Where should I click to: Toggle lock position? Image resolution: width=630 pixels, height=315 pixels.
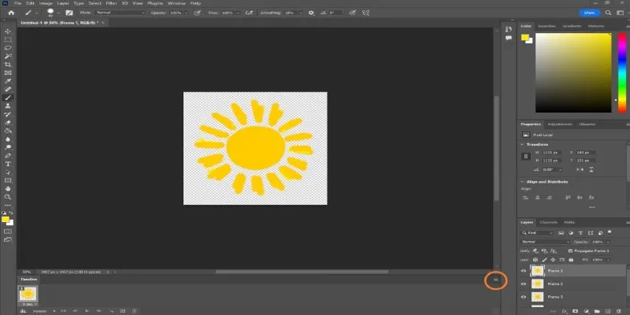(554, 260)
